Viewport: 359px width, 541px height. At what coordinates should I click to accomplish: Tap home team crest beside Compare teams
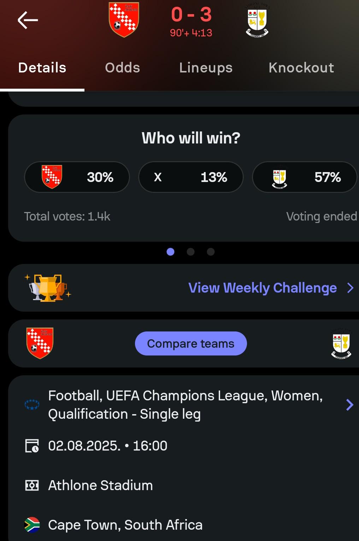click(x=40, y=343)
